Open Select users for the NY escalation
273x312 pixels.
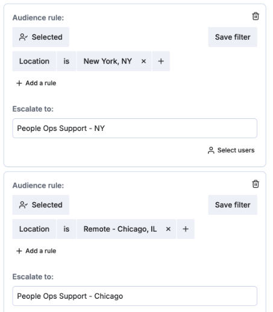[231, 150]
